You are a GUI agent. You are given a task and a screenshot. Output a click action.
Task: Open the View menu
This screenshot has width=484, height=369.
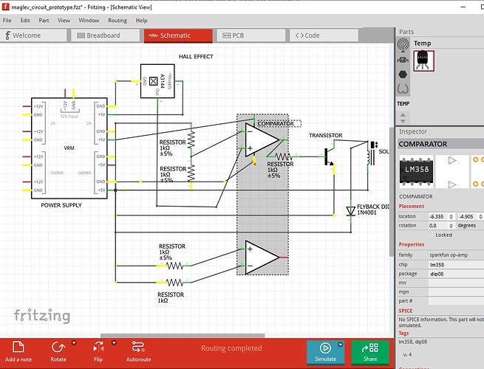(x=64, y=21)
